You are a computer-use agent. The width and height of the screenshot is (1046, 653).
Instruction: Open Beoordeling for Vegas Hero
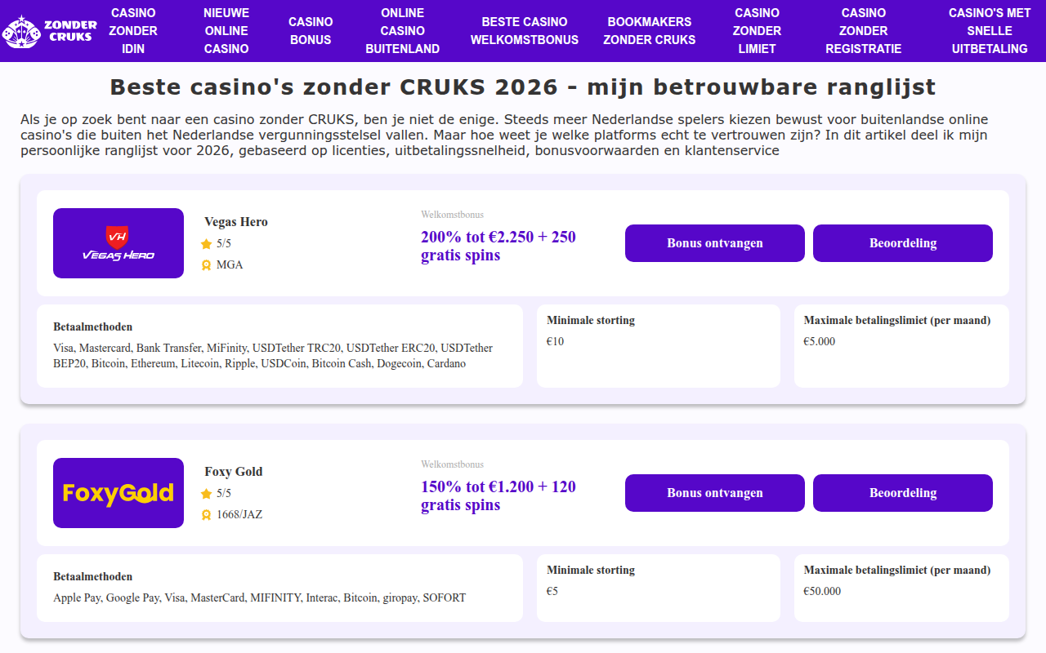(903, 243)
